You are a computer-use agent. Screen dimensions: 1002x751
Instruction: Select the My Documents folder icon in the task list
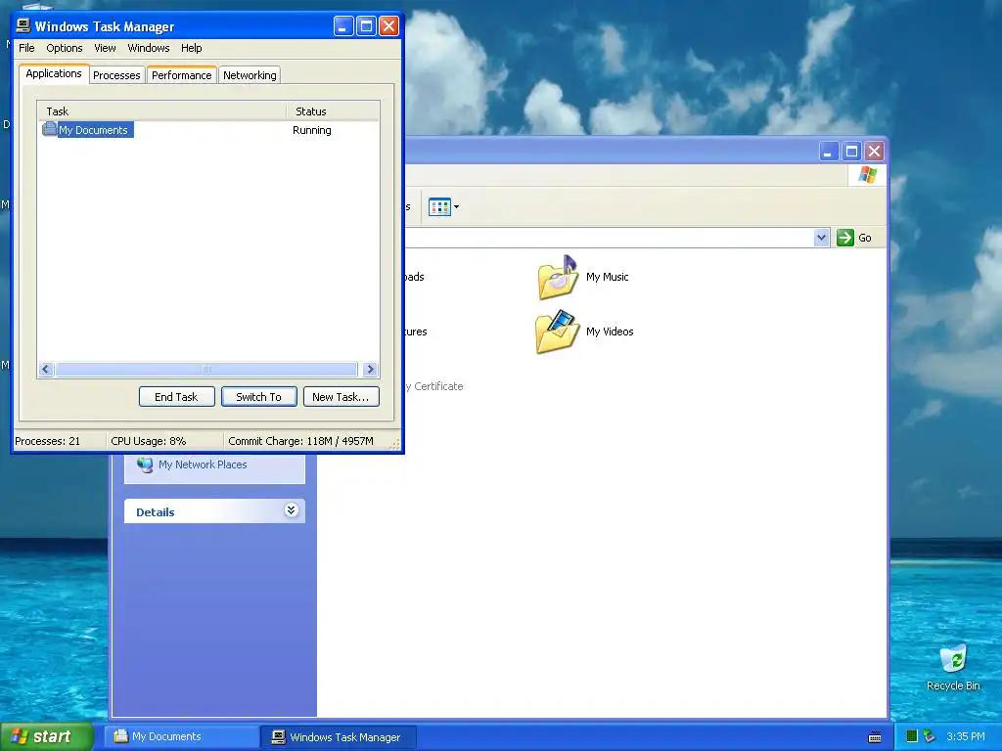(49, 129)
